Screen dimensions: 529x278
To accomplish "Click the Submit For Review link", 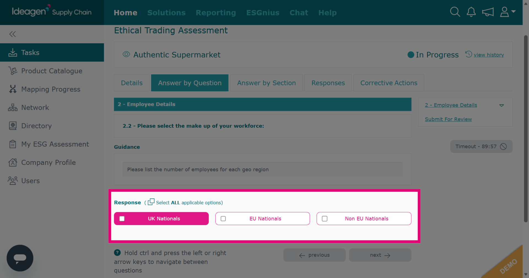I will pyautogui.click(x=448, y=119).
